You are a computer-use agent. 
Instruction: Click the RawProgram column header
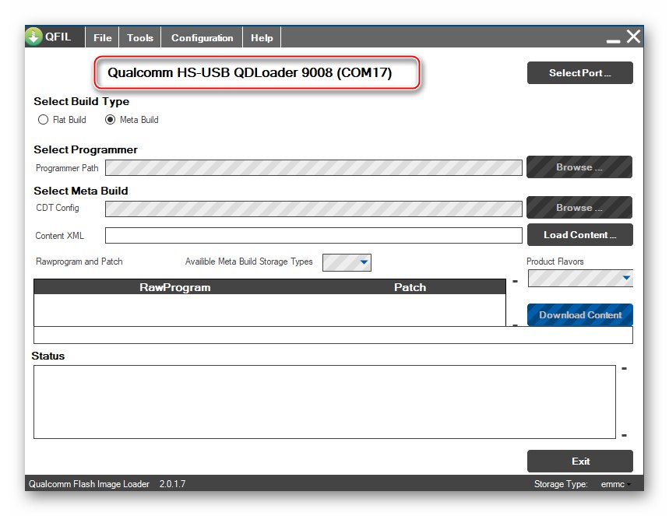tap(175, 287)
